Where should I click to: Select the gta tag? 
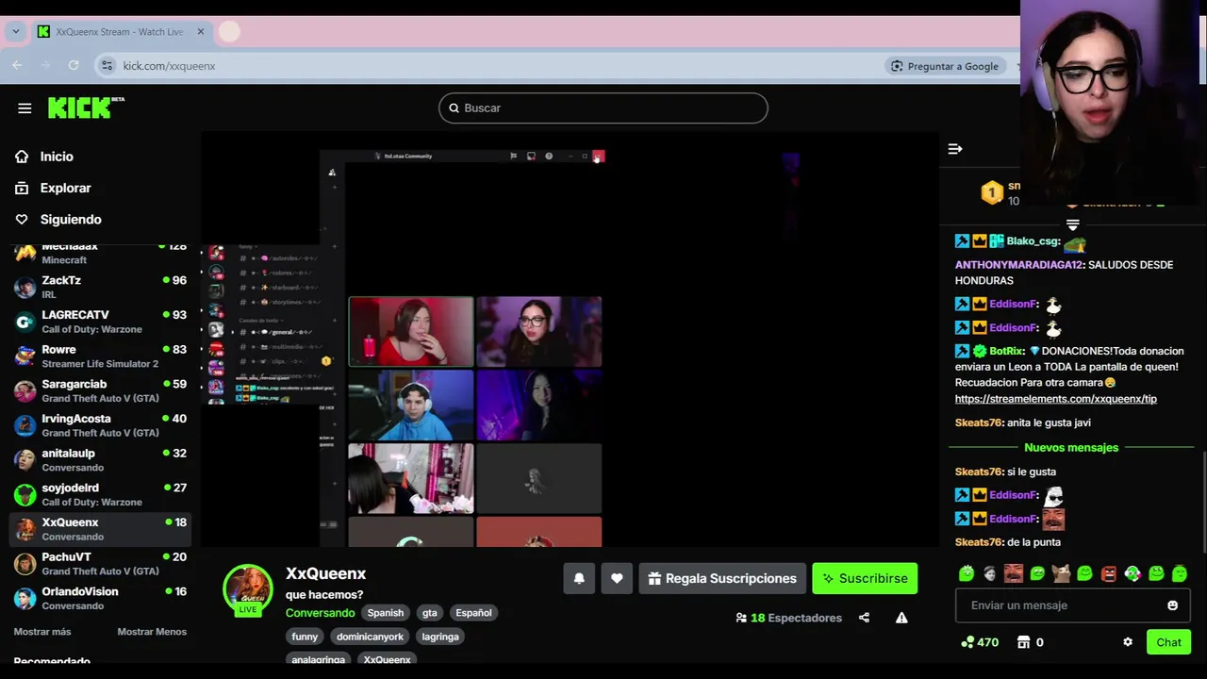430,612
